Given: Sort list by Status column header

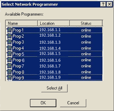Looking at the screenshot, I should (x=86, y=23).
